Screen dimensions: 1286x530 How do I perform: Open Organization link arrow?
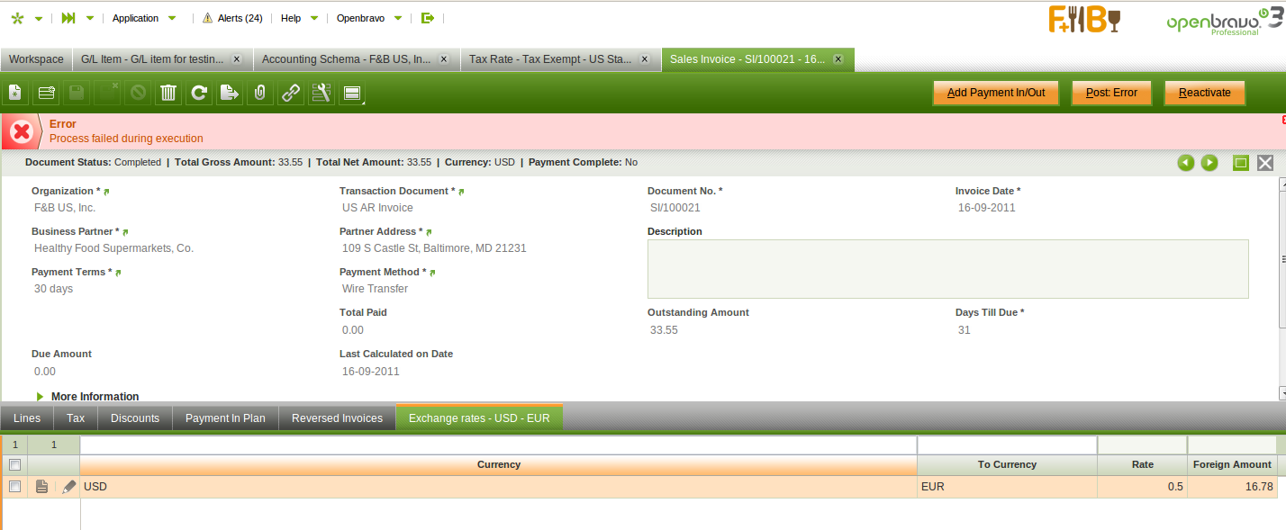107,192
